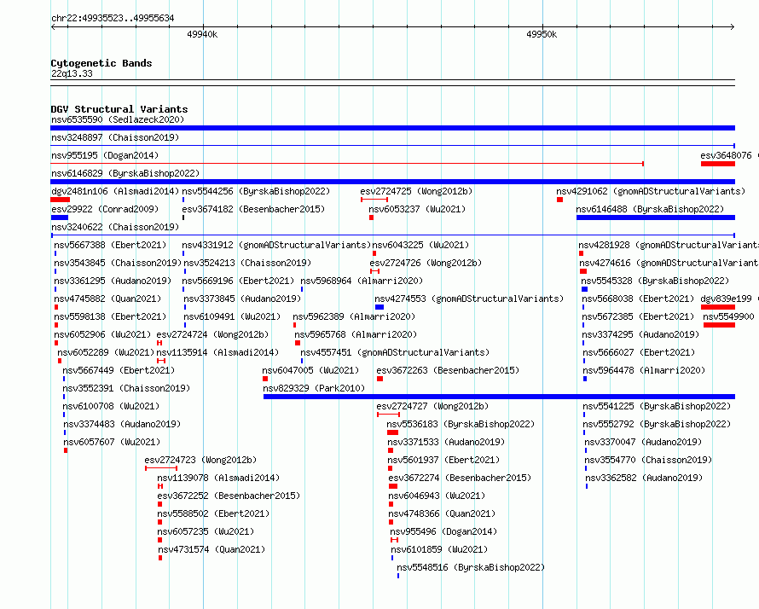Click nsv4745882 (Quan2021) label

click(107, 299)
